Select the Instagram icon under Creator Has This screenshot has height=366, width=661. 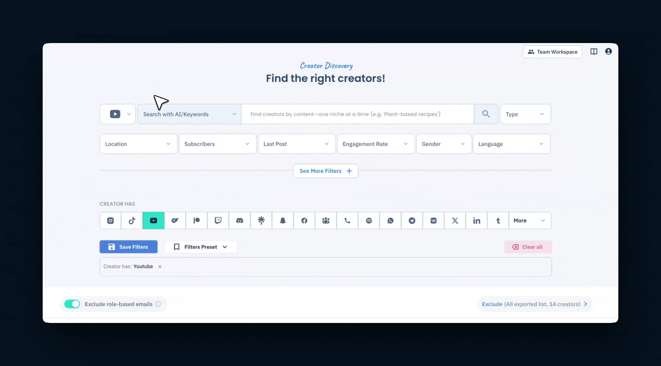tap(110, 221)
